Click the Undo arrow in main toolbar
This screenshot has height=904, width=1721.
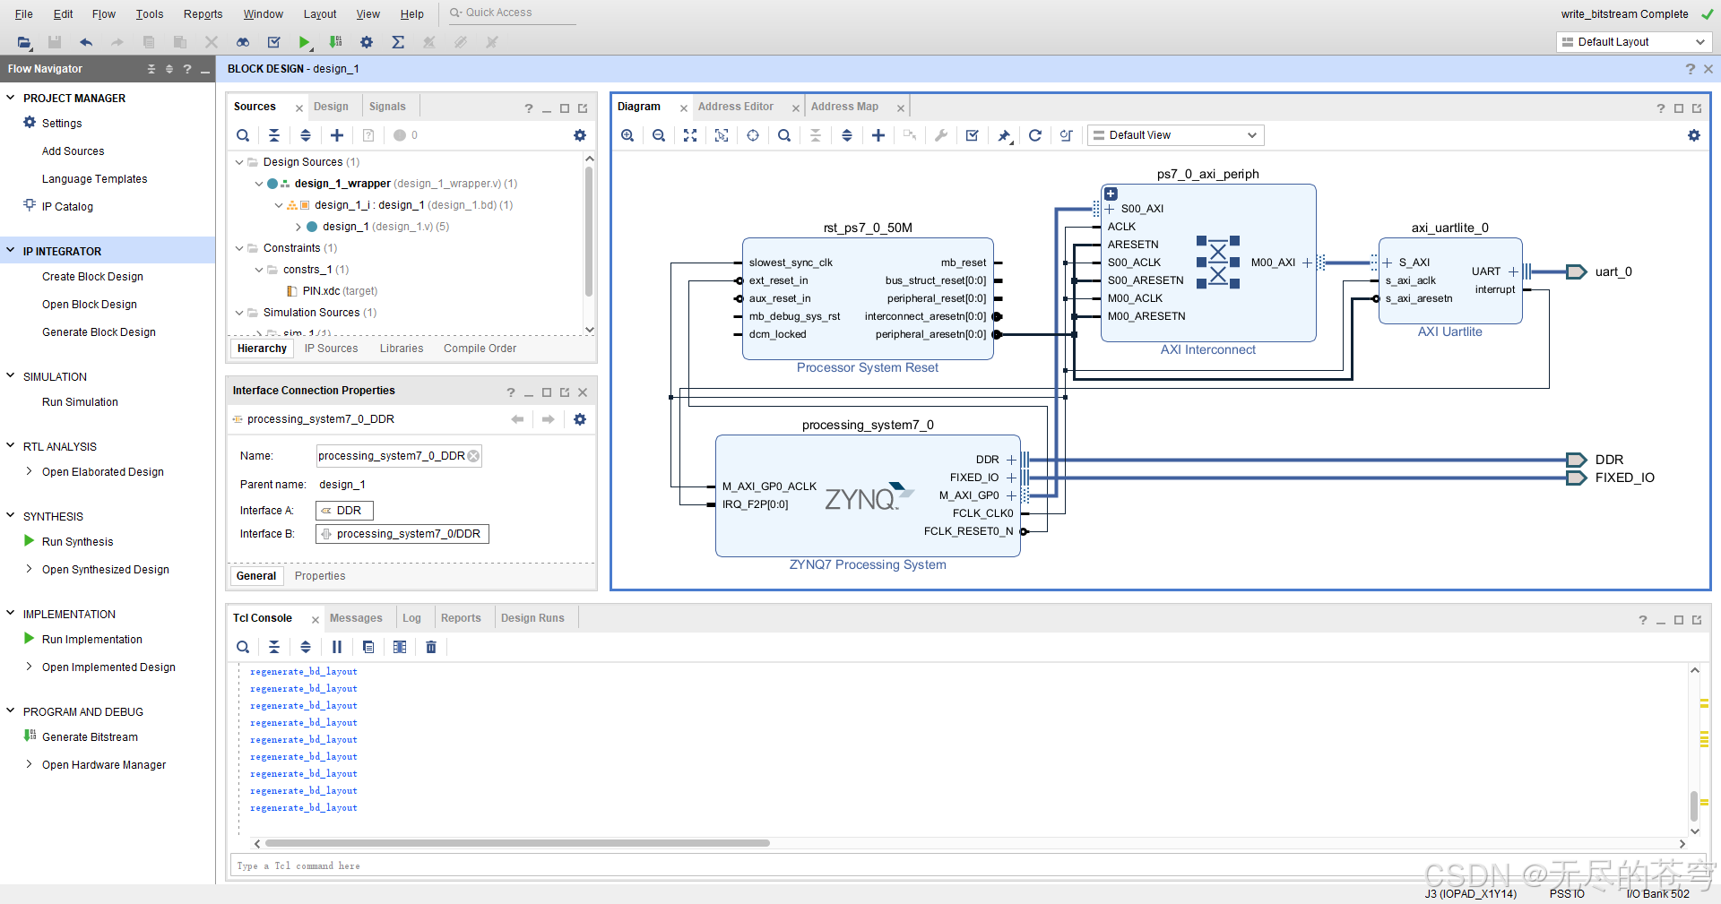pyautogui.click(x=86, y=42)
